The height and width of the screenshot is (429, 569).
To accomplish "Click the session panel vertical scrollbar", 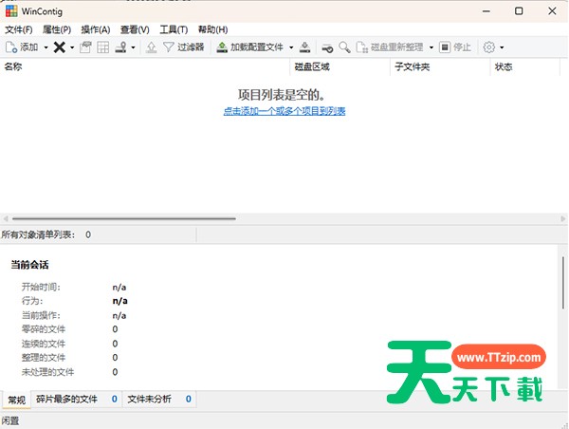I will tap(563, 283).
